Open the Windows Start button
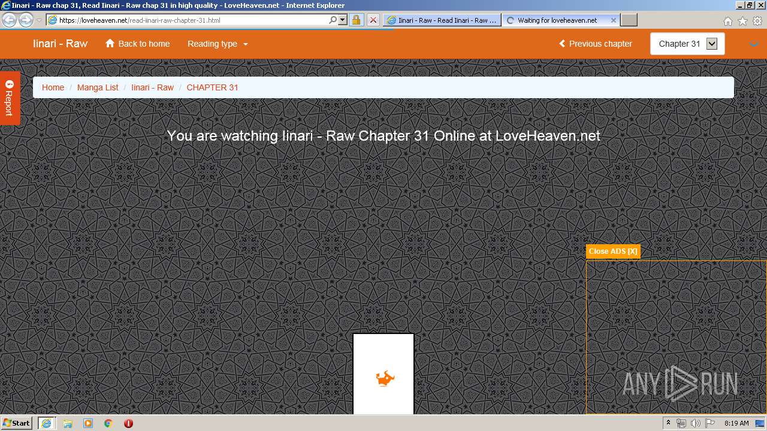The image size is (767, 431). point(17,423)
